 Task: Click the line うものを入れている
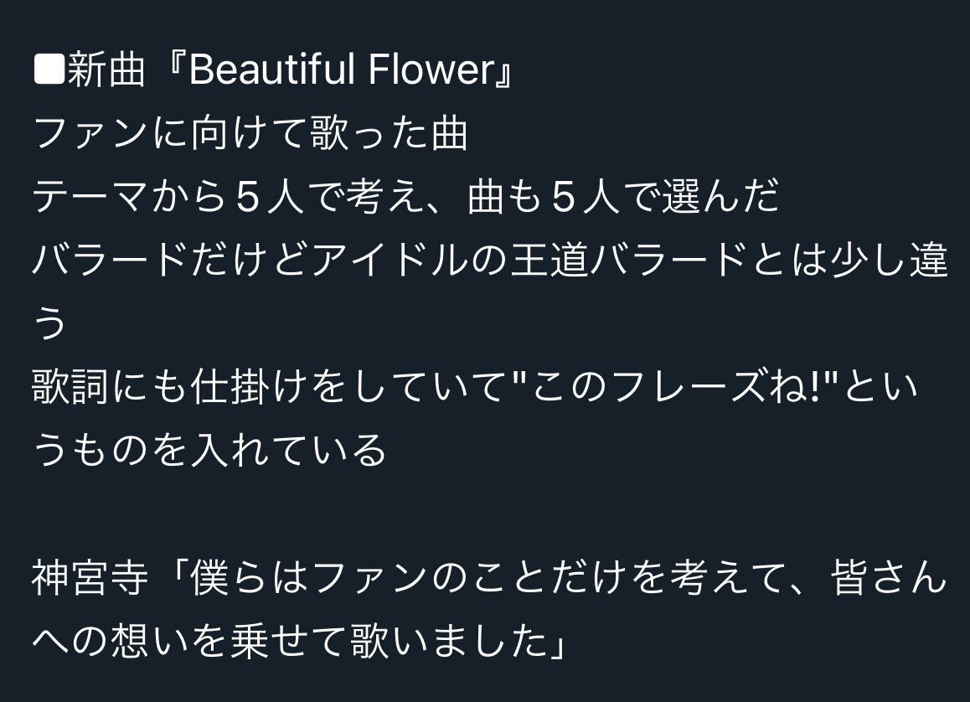209,450
